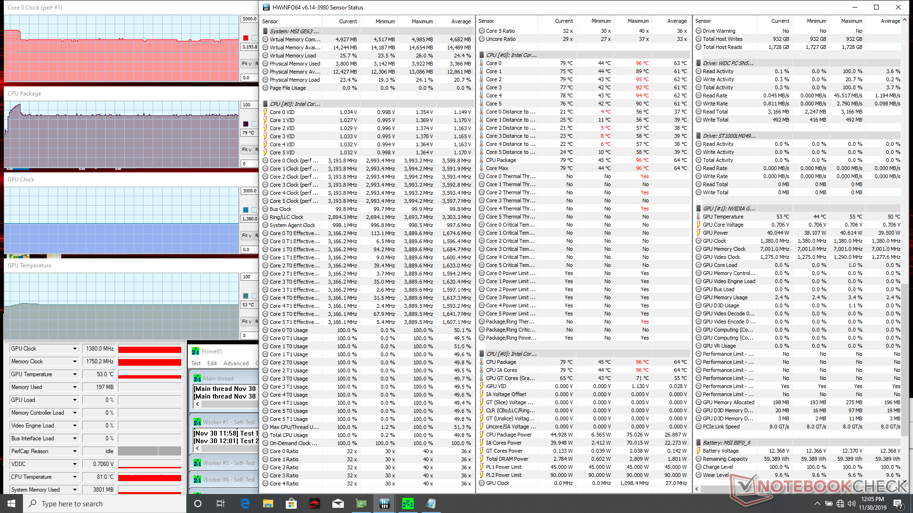Screen dimensions: 913x513
Task: Open the Test menu in Prime95
Action: (x=196, y=363)
